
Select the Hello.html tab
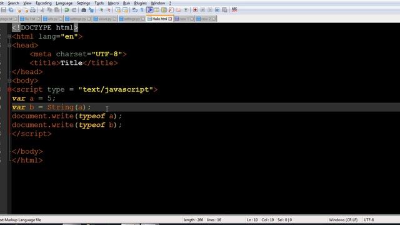coord(160,19)
